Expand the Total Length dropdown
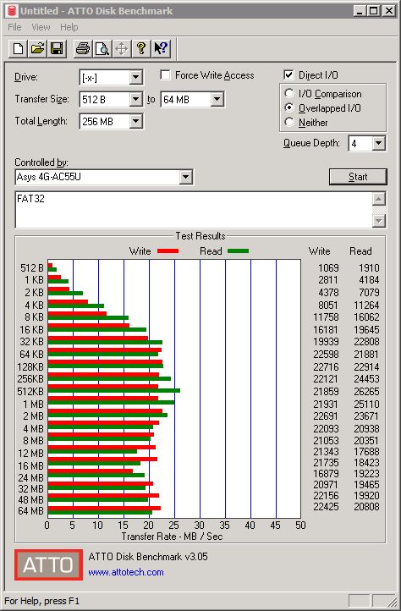The width and height of the screenshot is (401, 611). [135, 121]
